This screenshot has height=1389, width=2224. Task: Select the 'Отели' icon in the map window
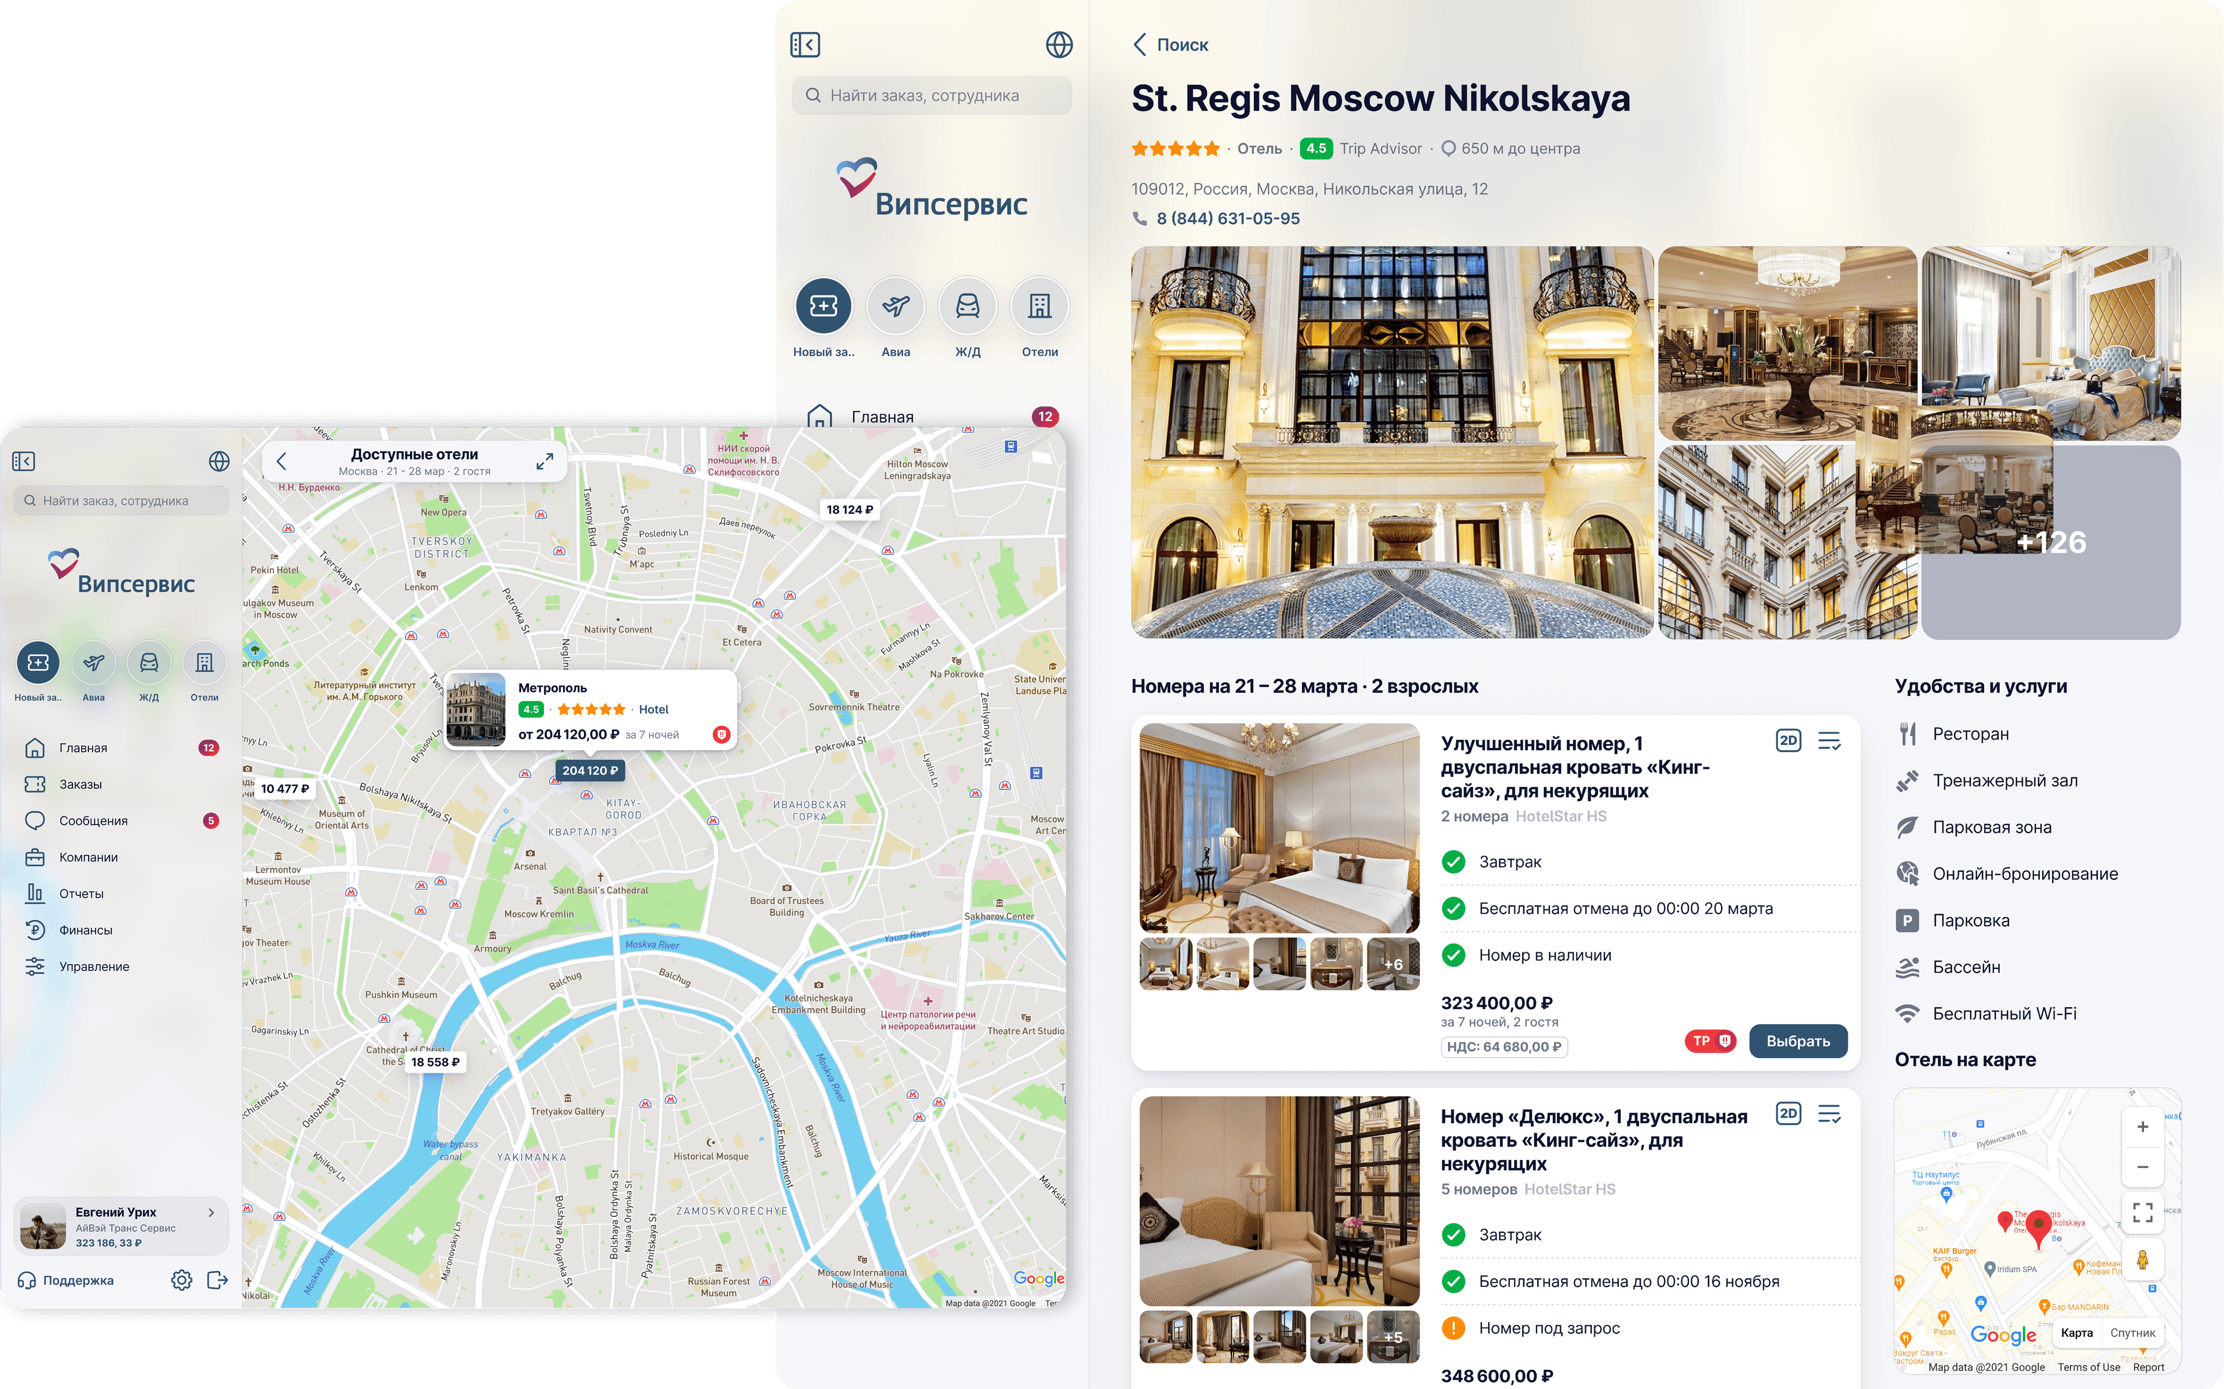click(x=204, y=662)
